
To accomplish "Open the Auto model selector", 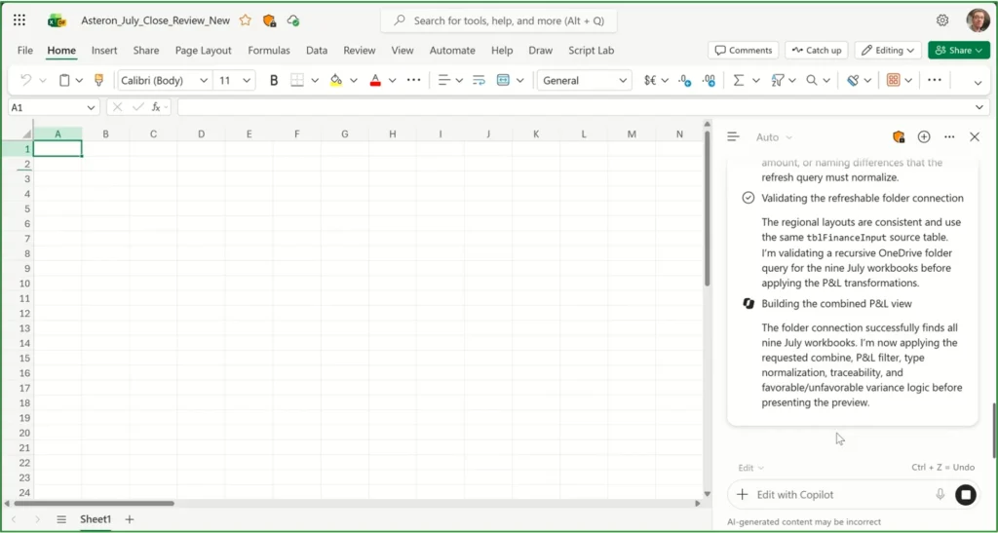I will pyautogui.click(x=774, y=137).
